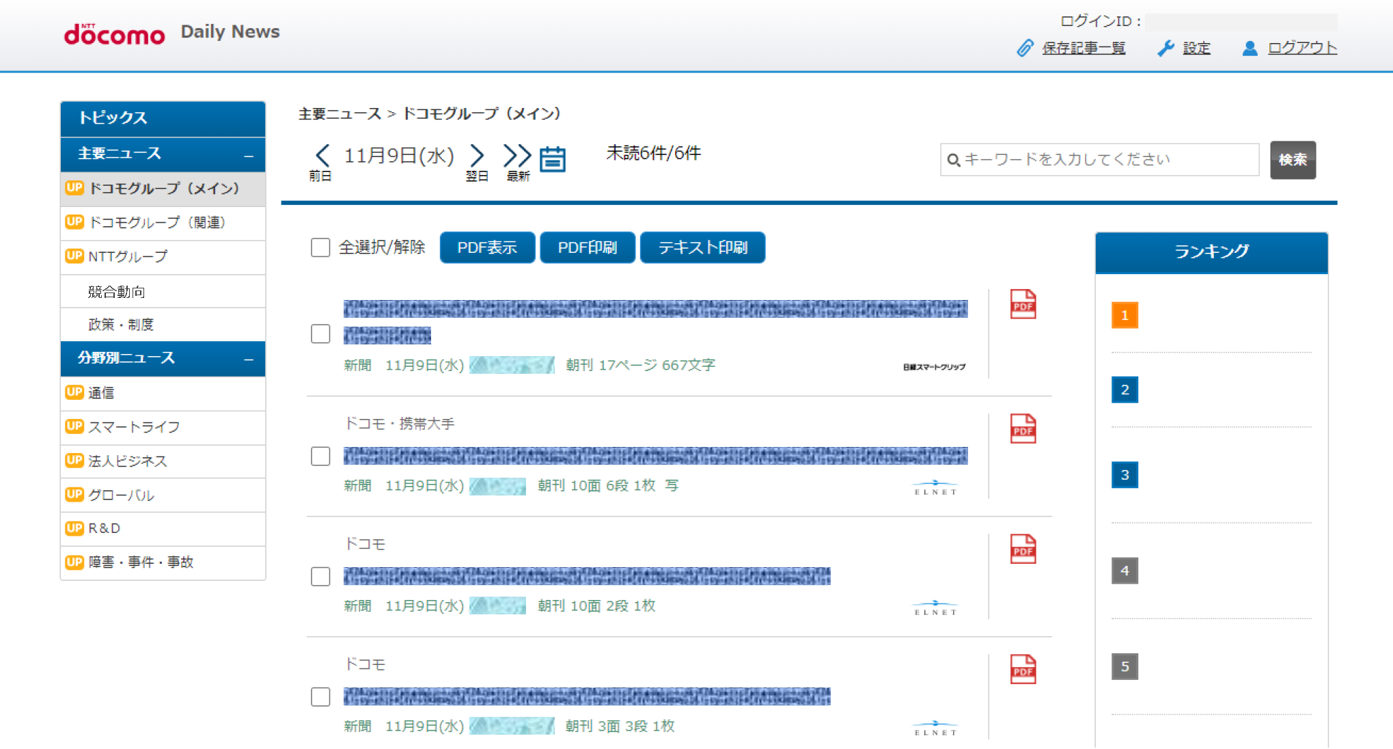Click the Daily News title text
The width and height of the screenshot is (1393, 749).
(x=230, y=32)
